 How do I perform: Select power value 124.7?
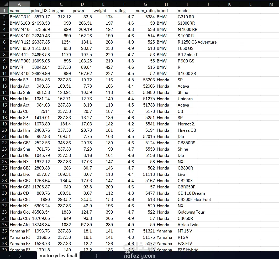[x=82, y=212]
